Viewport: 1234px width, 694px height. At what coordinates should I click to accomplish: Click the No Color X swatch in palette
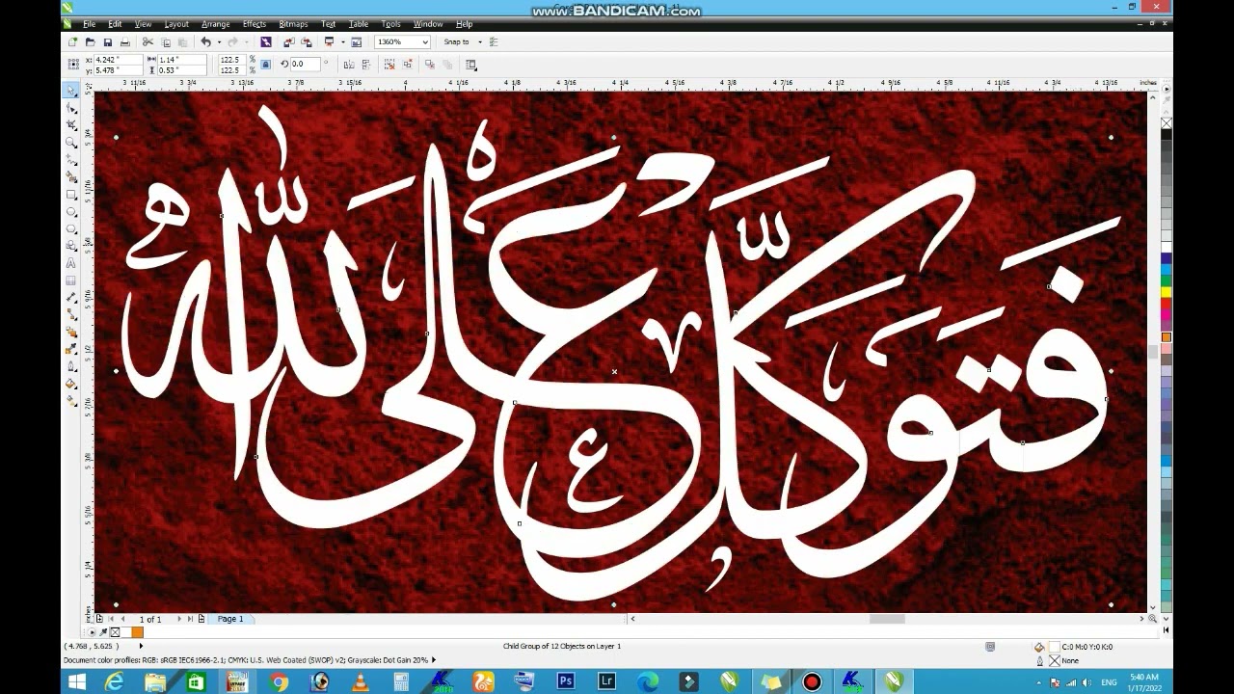[1166, 123]
